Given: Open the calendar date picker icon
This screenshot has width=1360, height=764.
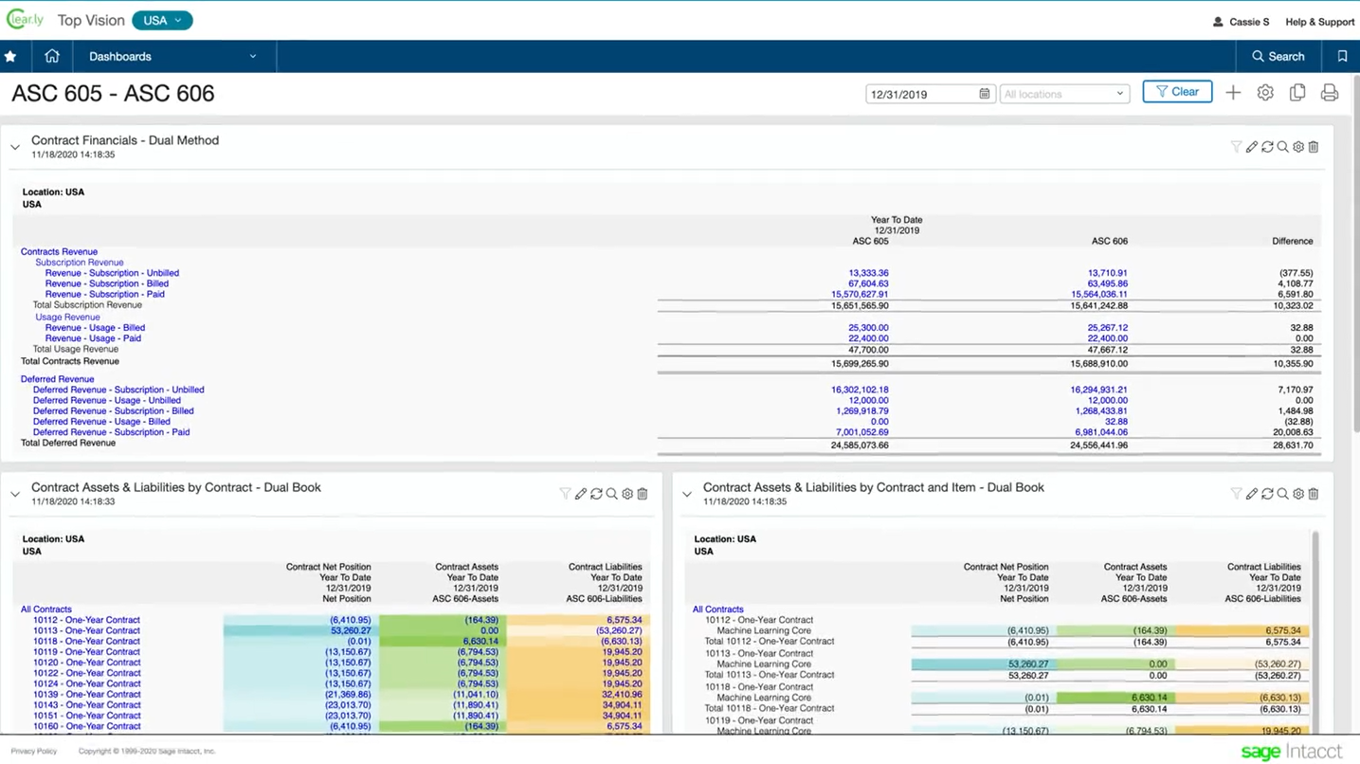Looking at the screenshot, I should click(984, 94).
